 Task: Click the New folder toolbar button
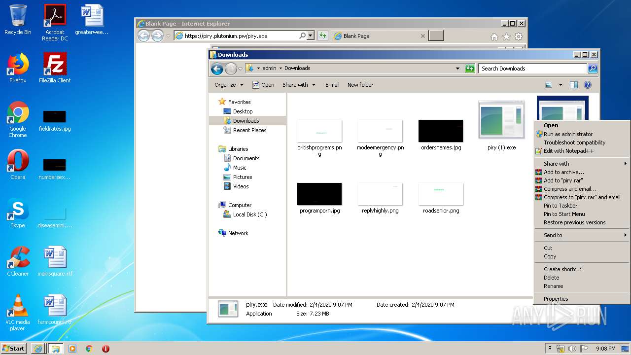(360, 85)
